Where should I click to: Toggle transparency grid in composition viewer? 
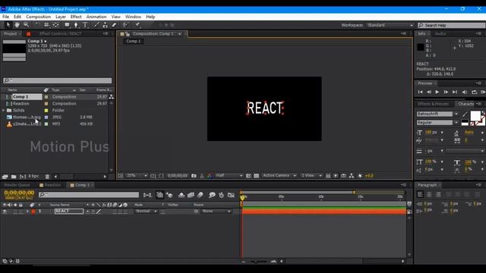257,176
